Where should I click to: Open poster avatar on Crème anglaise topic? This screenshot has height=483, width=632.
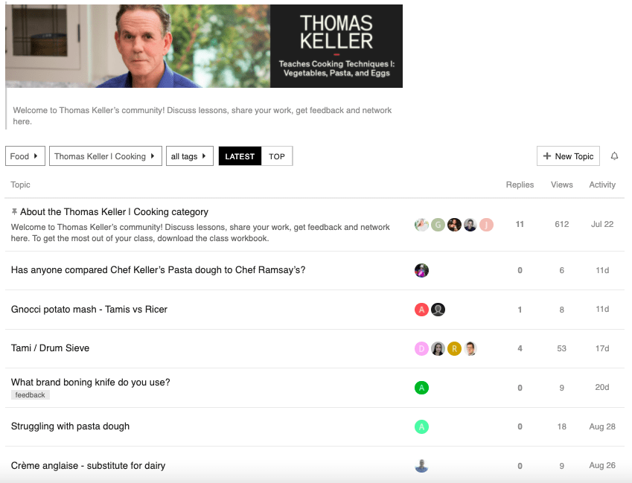click(x=421, y=466)
